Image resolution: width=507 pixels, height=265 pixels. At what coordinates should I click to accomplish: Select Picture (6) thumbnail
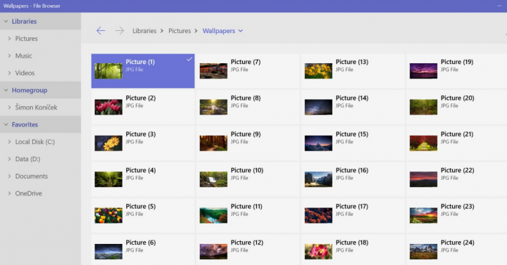pos(108,252)
